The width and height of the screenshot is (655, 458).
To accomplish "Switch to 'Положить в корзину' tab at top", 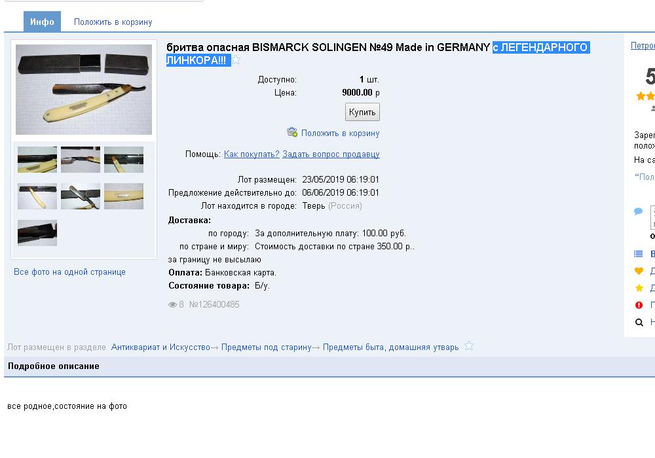I will click(x=113, y=22).
